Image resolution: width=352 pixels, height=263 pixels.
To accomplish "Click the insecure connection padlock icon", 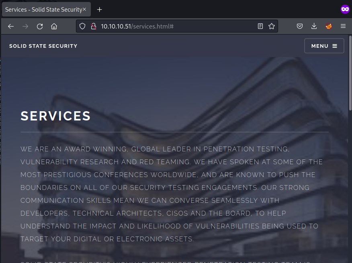I will [93, 27].
